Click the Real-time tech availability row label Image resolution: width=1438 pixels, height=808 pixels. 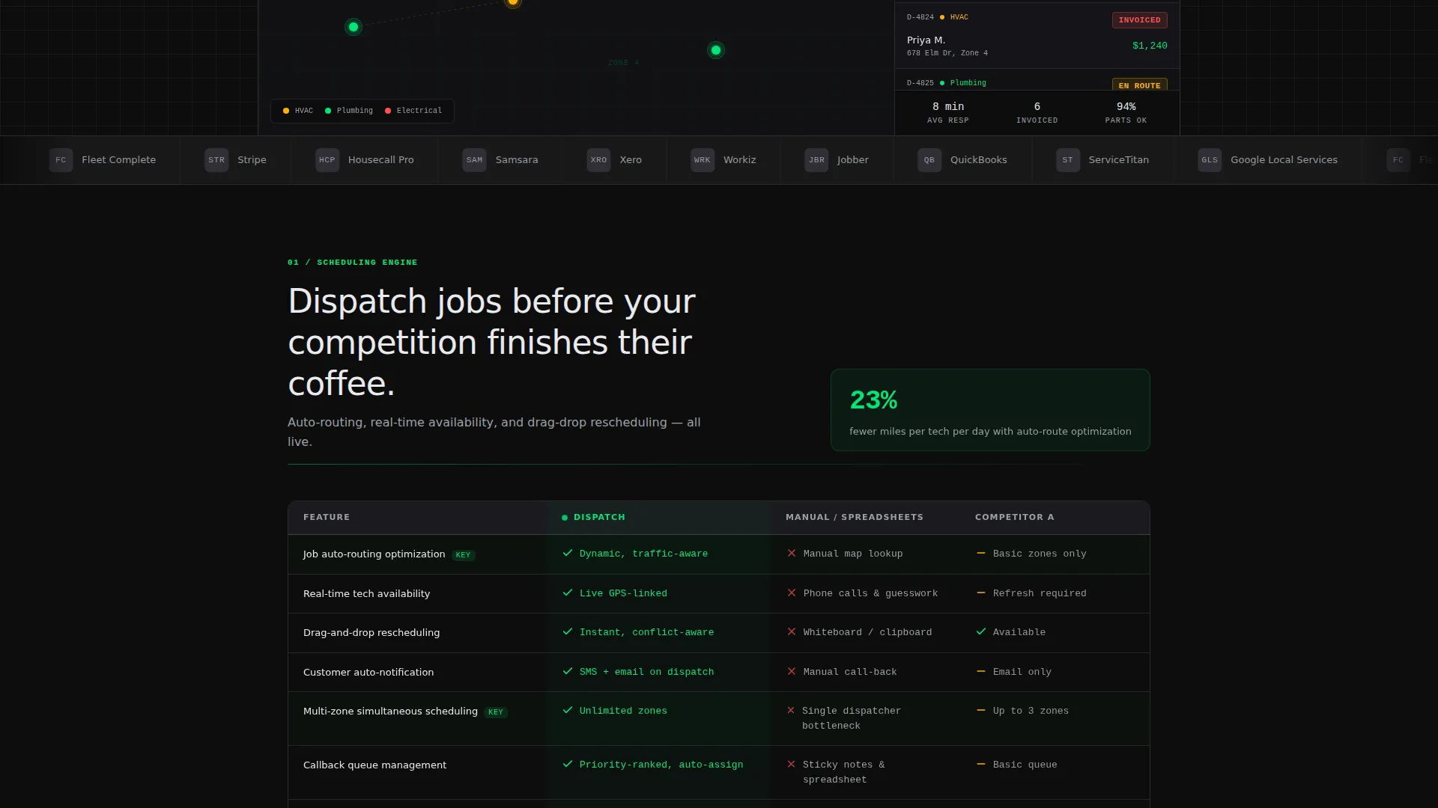pyautogui.click(x=366, y=594)
